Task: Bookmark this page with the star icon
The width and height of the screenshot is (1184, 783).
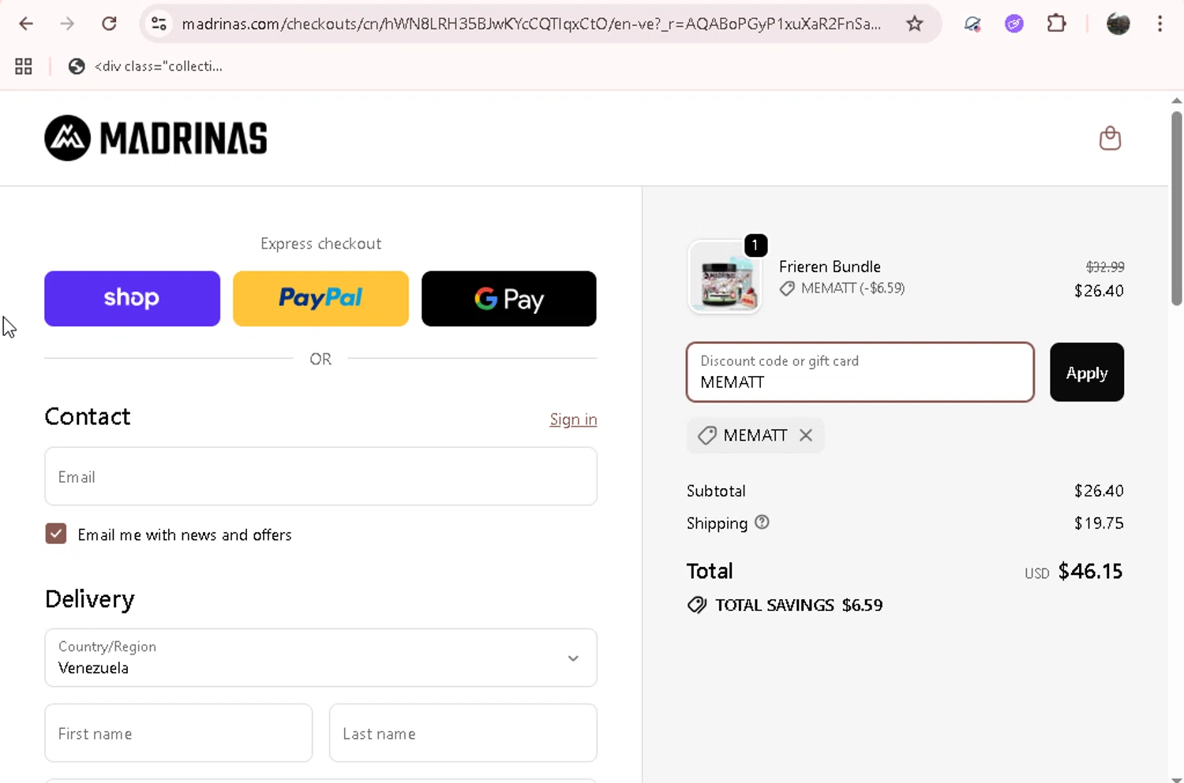Action: click(x=914, y=24)
